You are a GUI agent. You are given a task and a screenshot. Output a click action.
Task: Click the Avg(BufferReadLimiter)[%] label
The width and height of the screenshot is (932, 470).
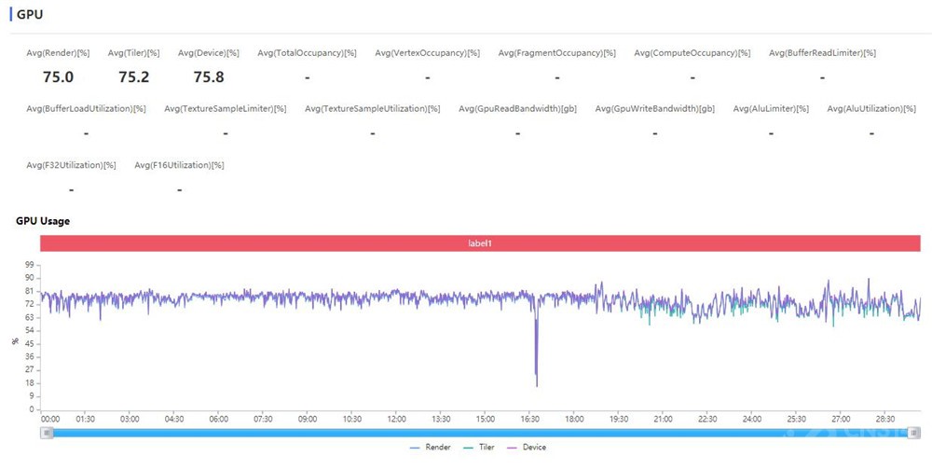click(823, 53)
